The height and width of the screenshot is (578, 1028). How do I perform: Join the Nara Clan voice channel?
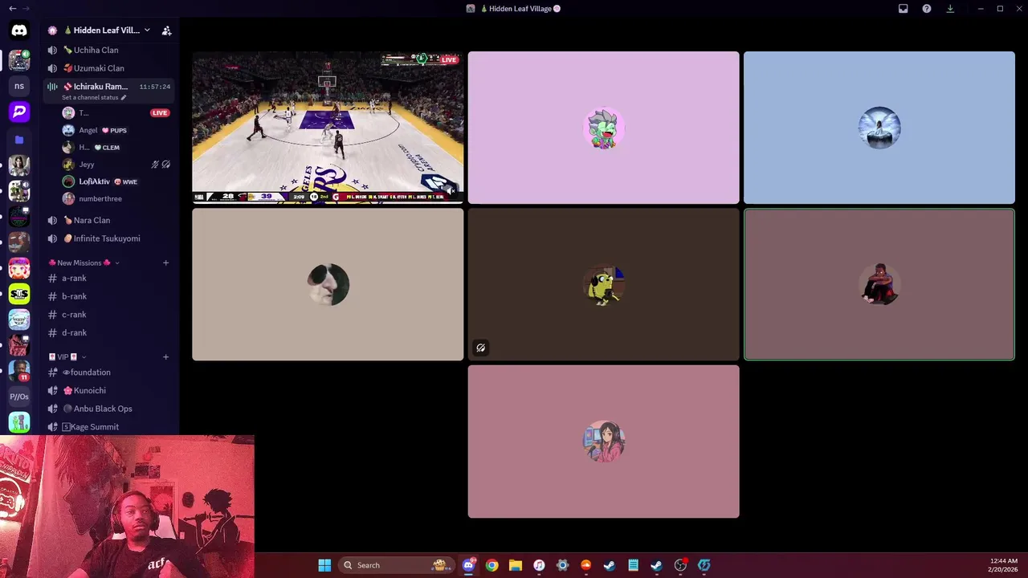tap(107, 220)
